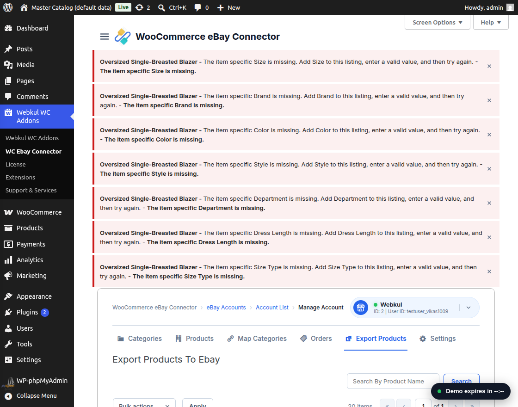Click the WordPress logo icon
This screenshot has height=407, width=518.
click(x=8, y=7)
